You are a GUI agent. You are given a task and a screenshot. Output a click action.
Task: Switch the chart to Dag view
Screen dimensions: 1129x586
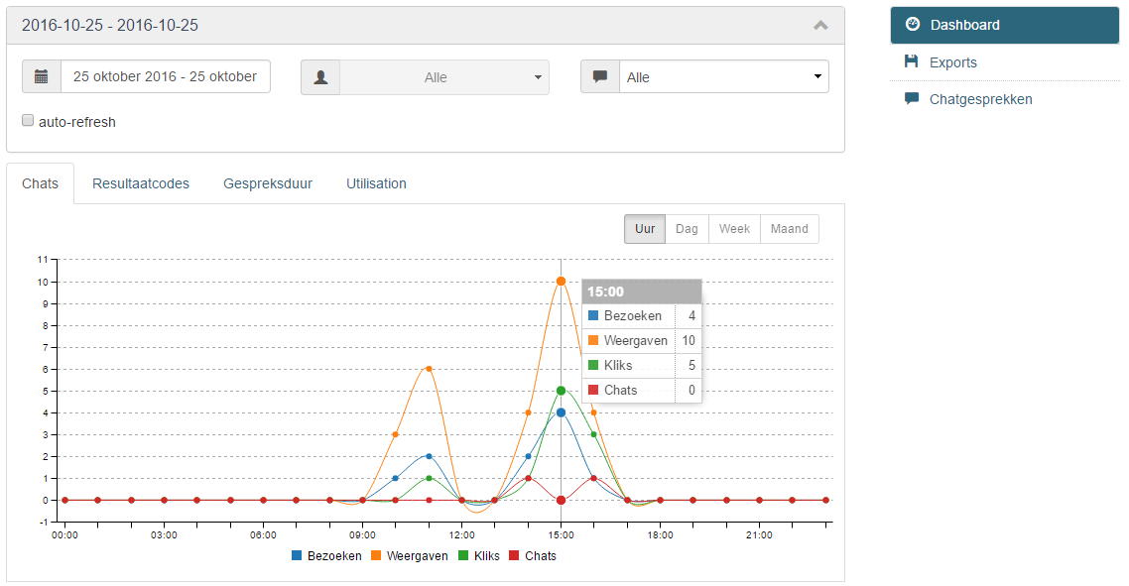tap(687, 228)
